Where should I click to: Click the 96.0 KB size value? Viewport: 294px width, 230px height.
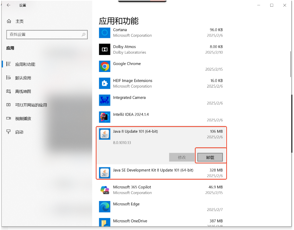(x=216, y=30)
